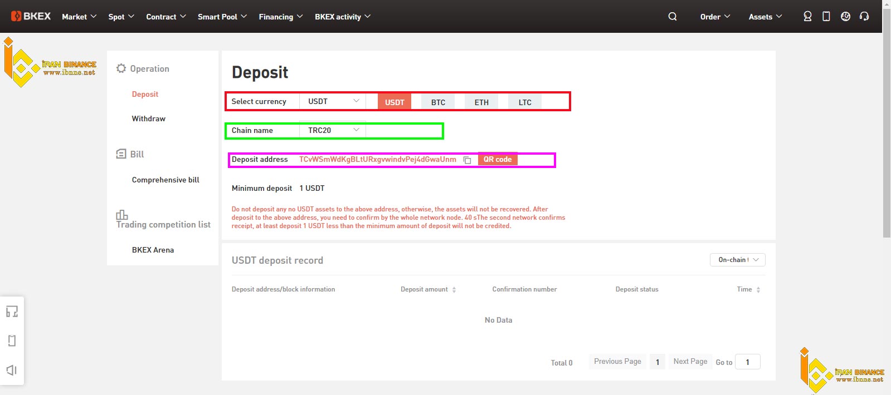
Task: Click the BKEX logo in the header
Action: pos(31,16)
